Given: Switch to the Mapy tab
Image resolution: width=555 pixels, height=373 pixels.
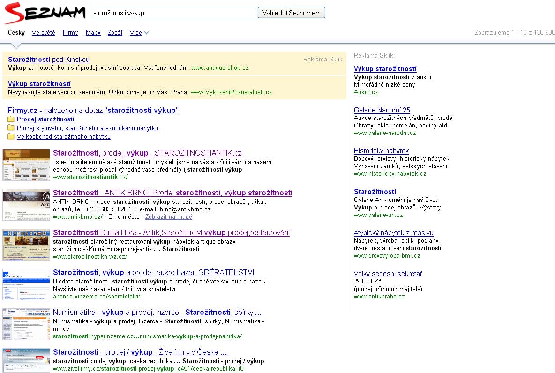Looking at the screenshot, I should click(x=93, y=32).
